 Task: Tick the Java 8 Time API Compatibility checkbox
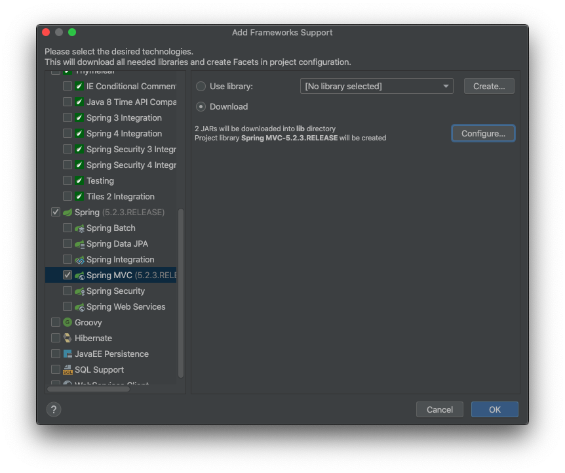tap(68, 102)
